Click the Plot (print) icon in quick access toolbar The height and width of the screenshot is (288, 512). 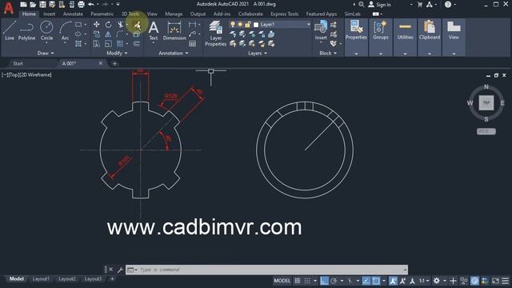pos(81,5)
